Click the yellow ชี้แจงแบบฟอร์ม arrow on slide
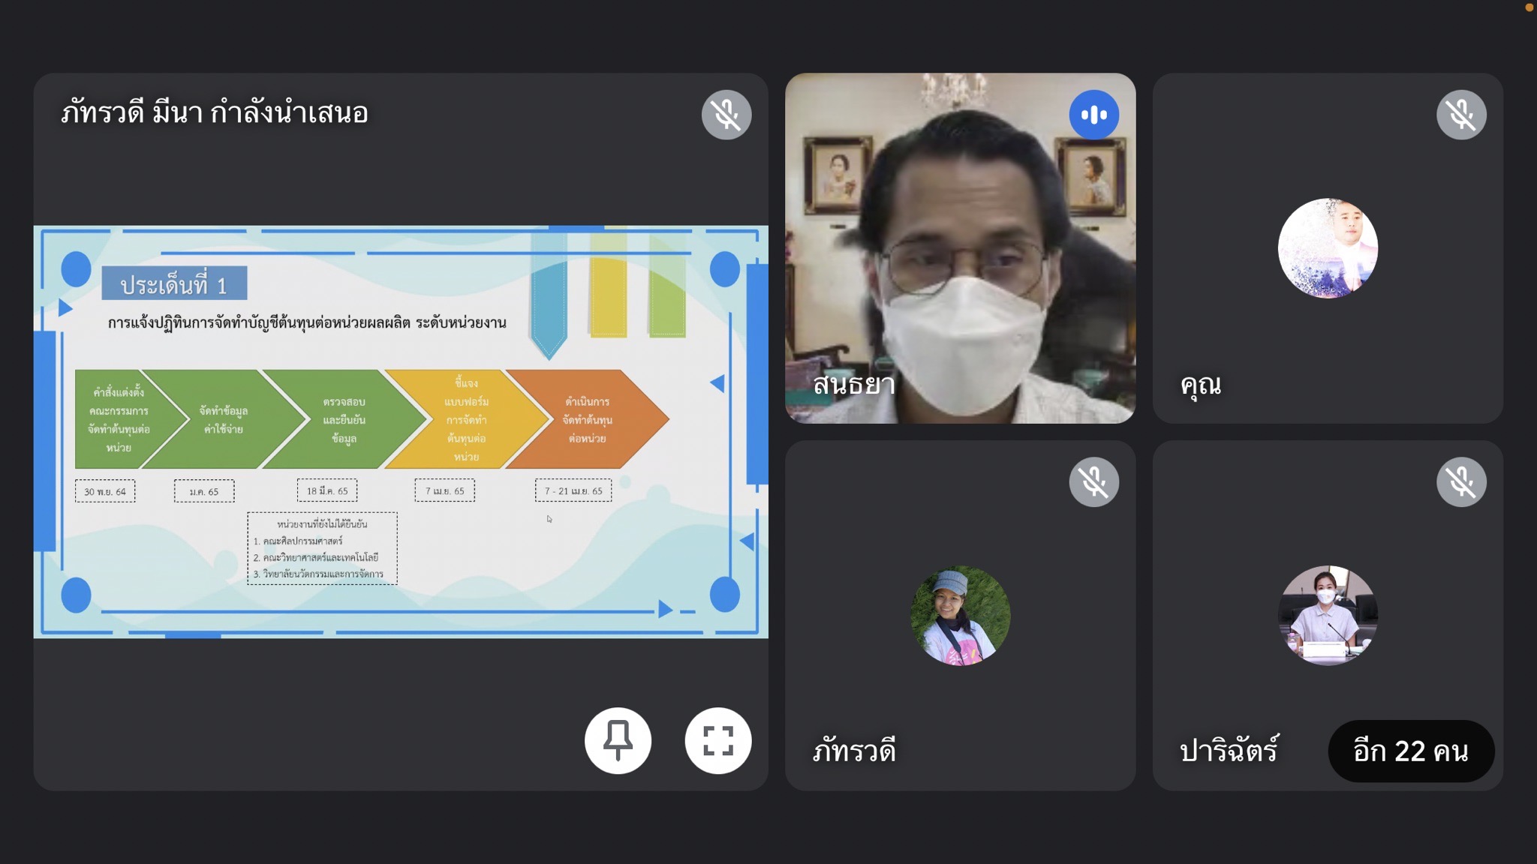Screen dimensions: 1537x864 (466, 419)
